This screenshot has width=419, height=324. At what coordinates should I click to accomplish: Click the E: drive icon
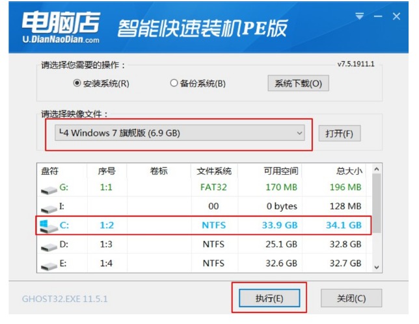tap(49, 266)
